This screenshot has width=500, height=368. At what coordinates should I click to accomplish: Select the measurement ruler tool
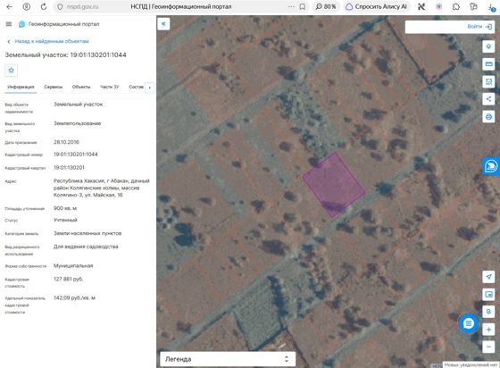click(x=488, y=64)
